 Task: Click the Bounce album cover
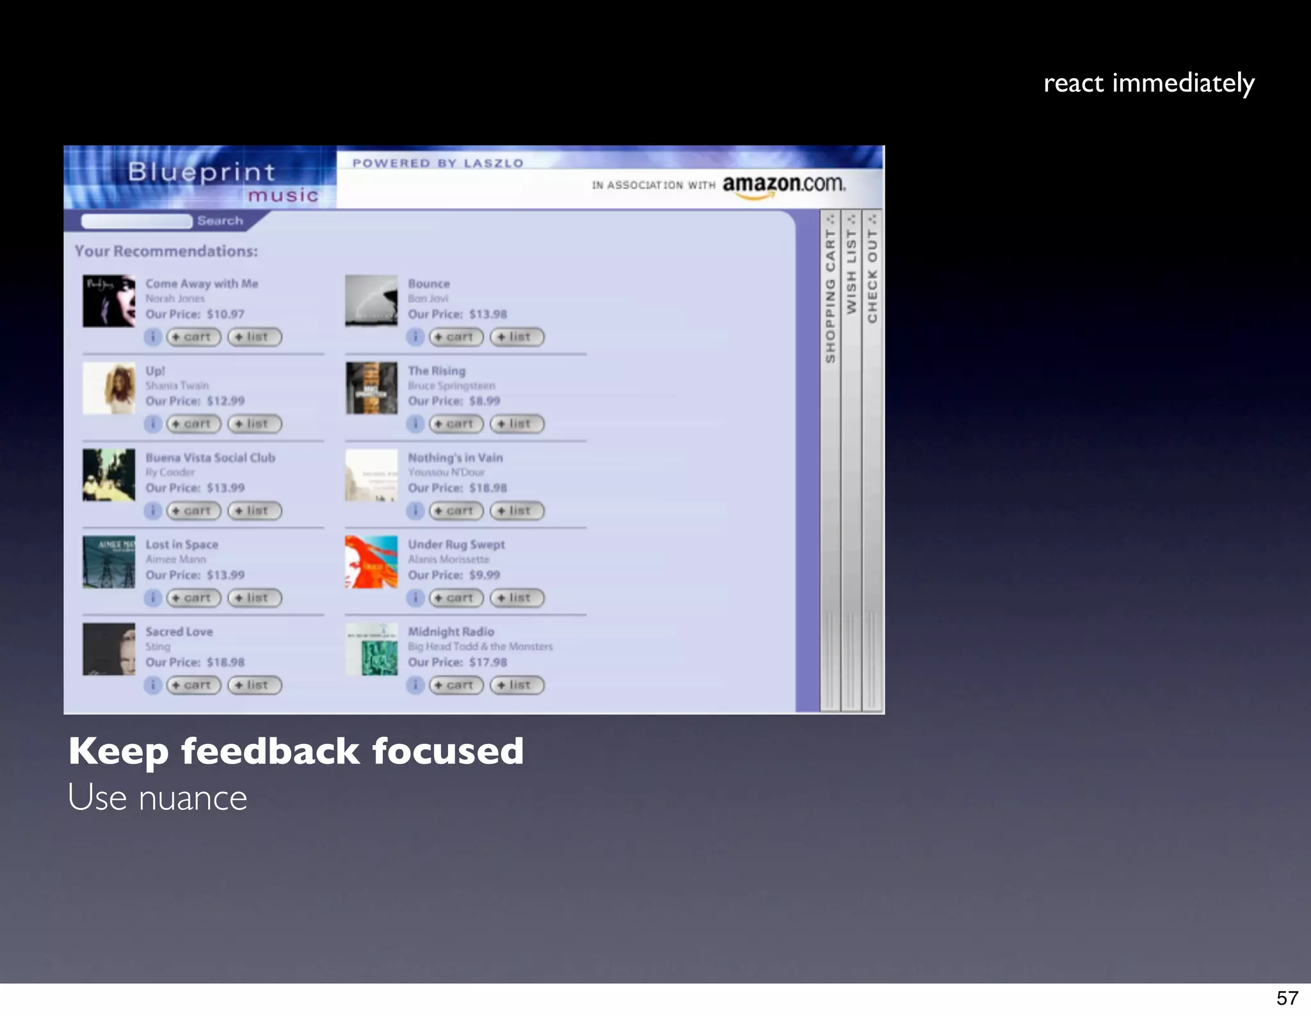click(371, 301)
